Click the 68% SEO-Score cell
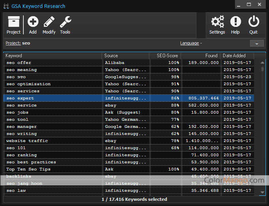Viewport: 269px width, 206px height. point(166,148)
